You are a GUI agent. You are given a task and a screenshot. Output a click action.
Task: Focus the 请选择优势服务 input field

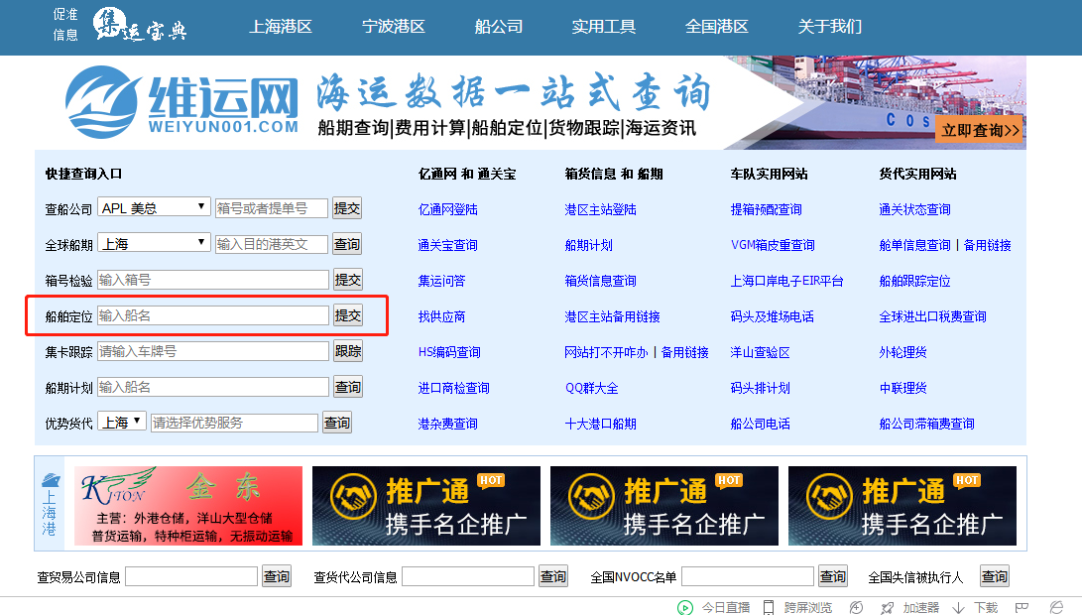tap(234, 423)
